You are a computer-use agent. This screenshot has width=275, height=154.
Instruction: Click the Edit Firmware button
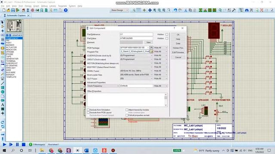point(178,52)
